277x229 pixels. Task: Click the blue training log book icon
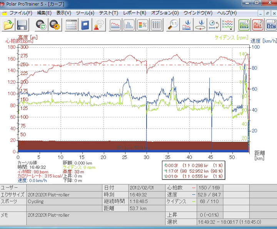click(85, 25)
